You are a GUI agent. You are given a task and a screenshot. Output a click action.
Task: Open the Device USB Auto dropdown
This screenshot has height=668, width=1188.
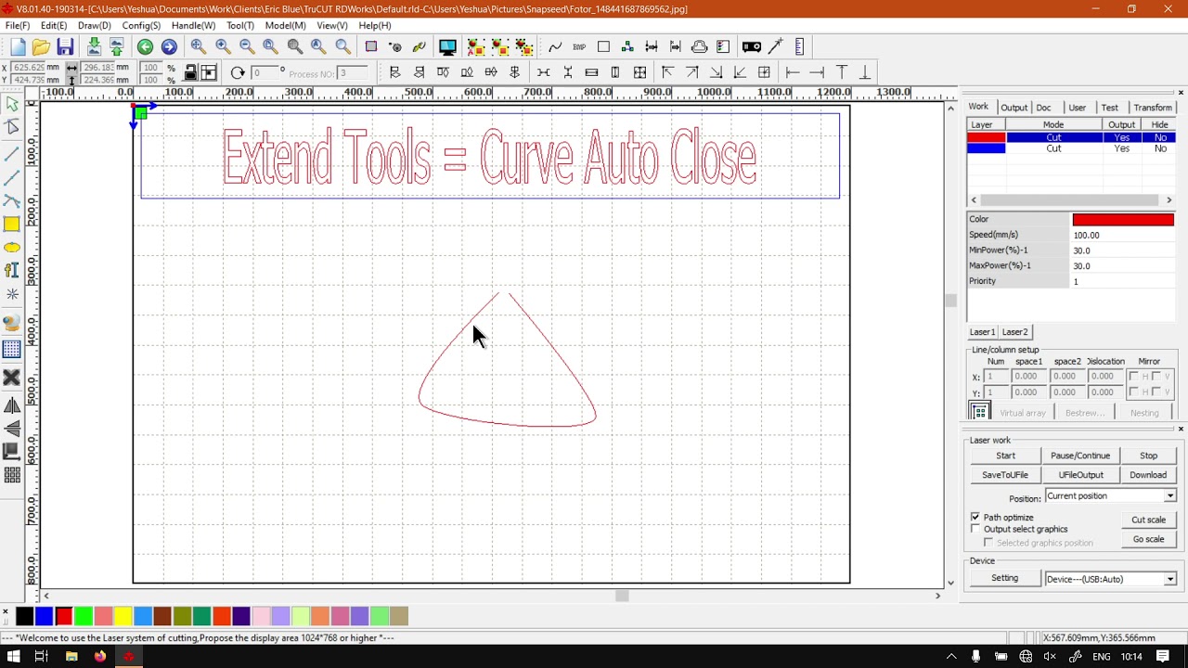(x=1111, y=579)
